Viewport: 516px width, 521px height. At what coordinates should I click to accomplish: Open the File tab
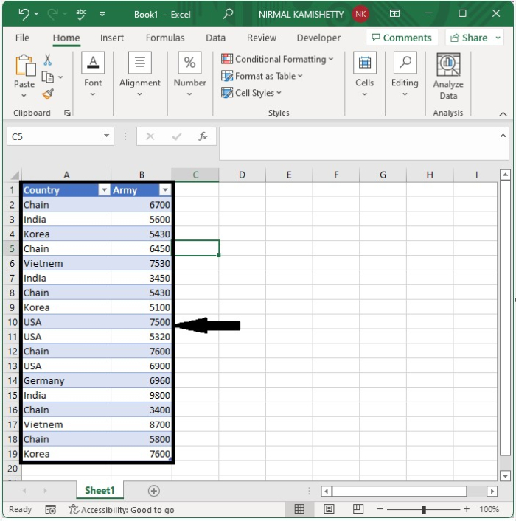(22, 38)
